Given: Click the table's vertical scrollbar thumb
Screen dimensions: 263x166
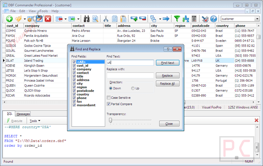Looking at the screenshot, I should point(258,37).
